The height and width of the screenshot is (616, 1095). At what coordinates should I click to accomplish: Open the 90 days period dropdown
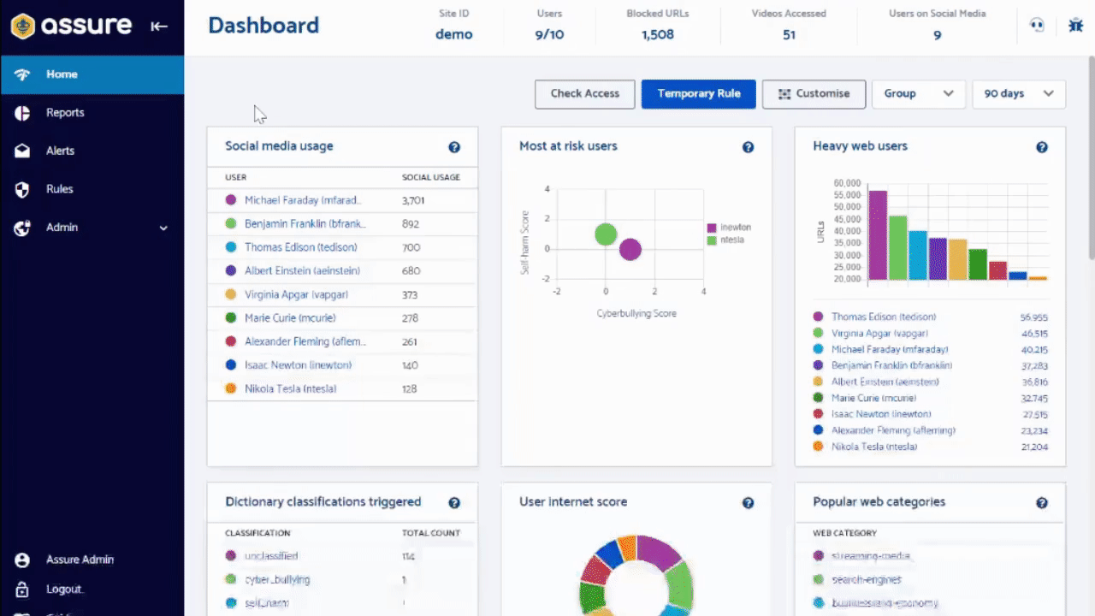1019,94
